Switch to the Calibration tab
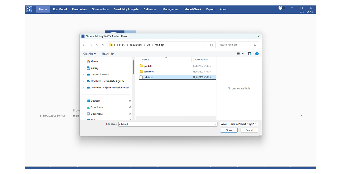The image size is (341, 174). pyautogui.click(x=151, y=9)
